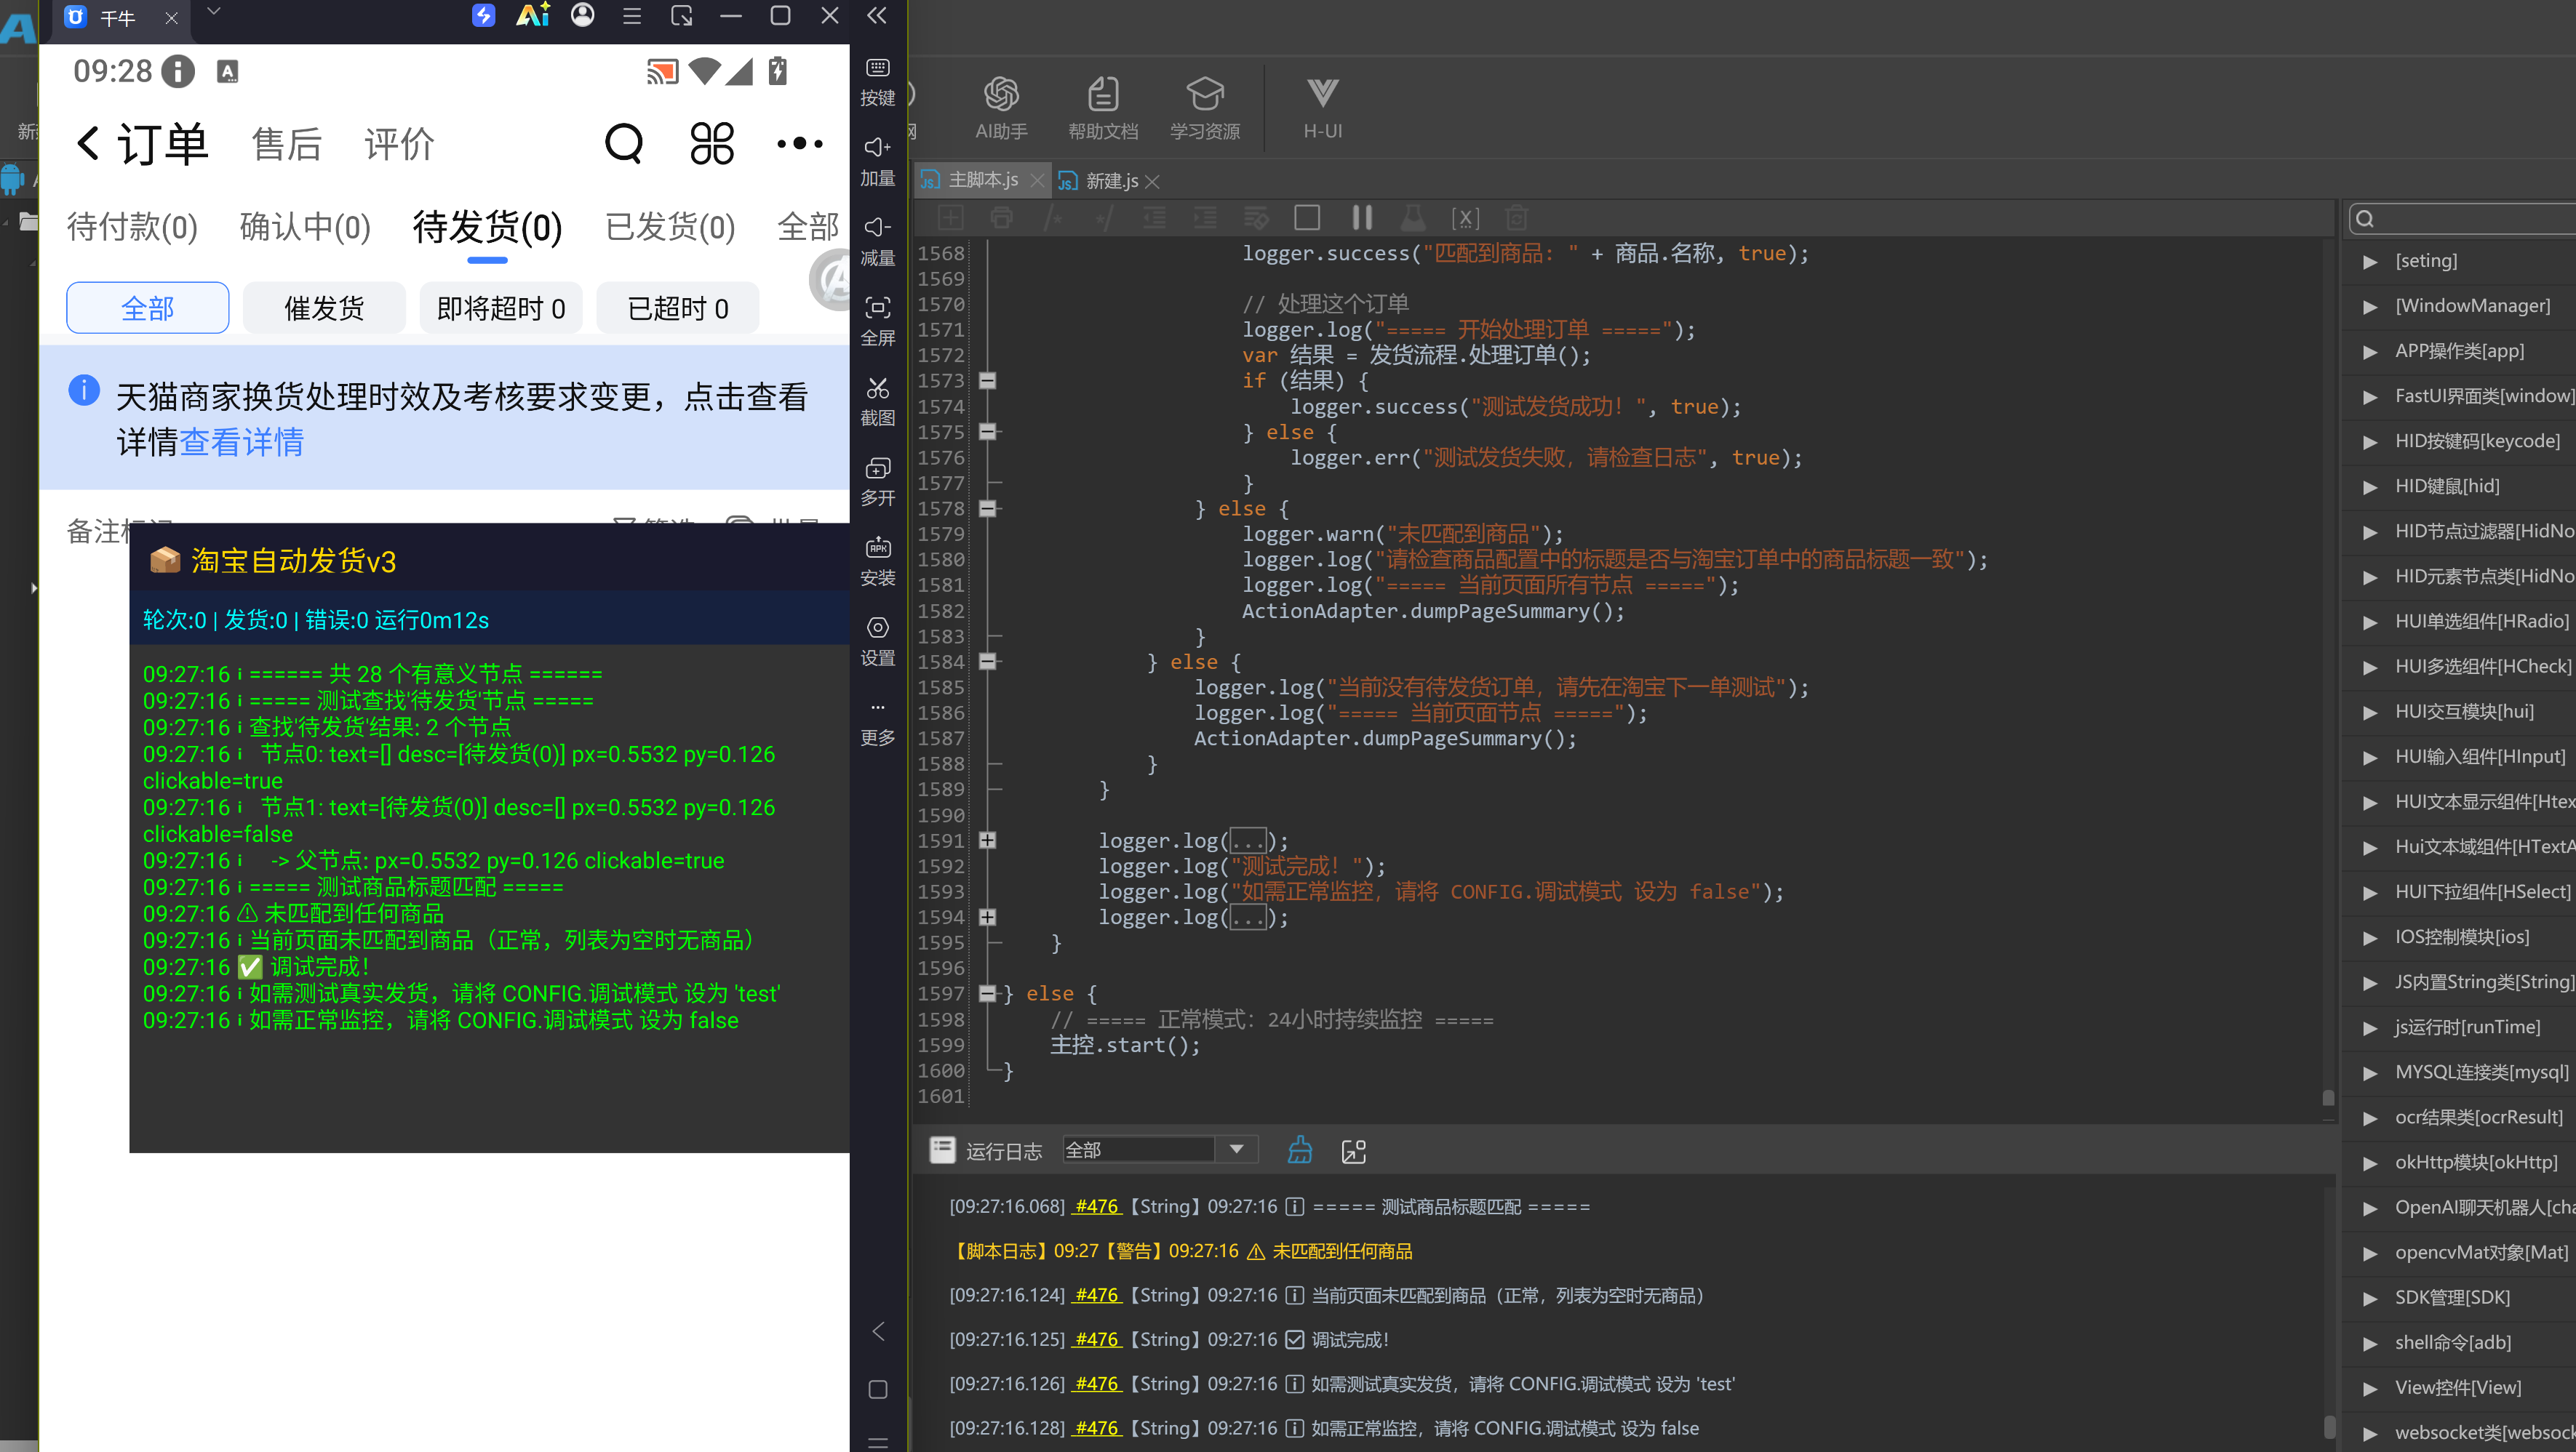Screen dimensions: 2576x1452
Task: Open emulator 设置 settings
Action: 877,641
